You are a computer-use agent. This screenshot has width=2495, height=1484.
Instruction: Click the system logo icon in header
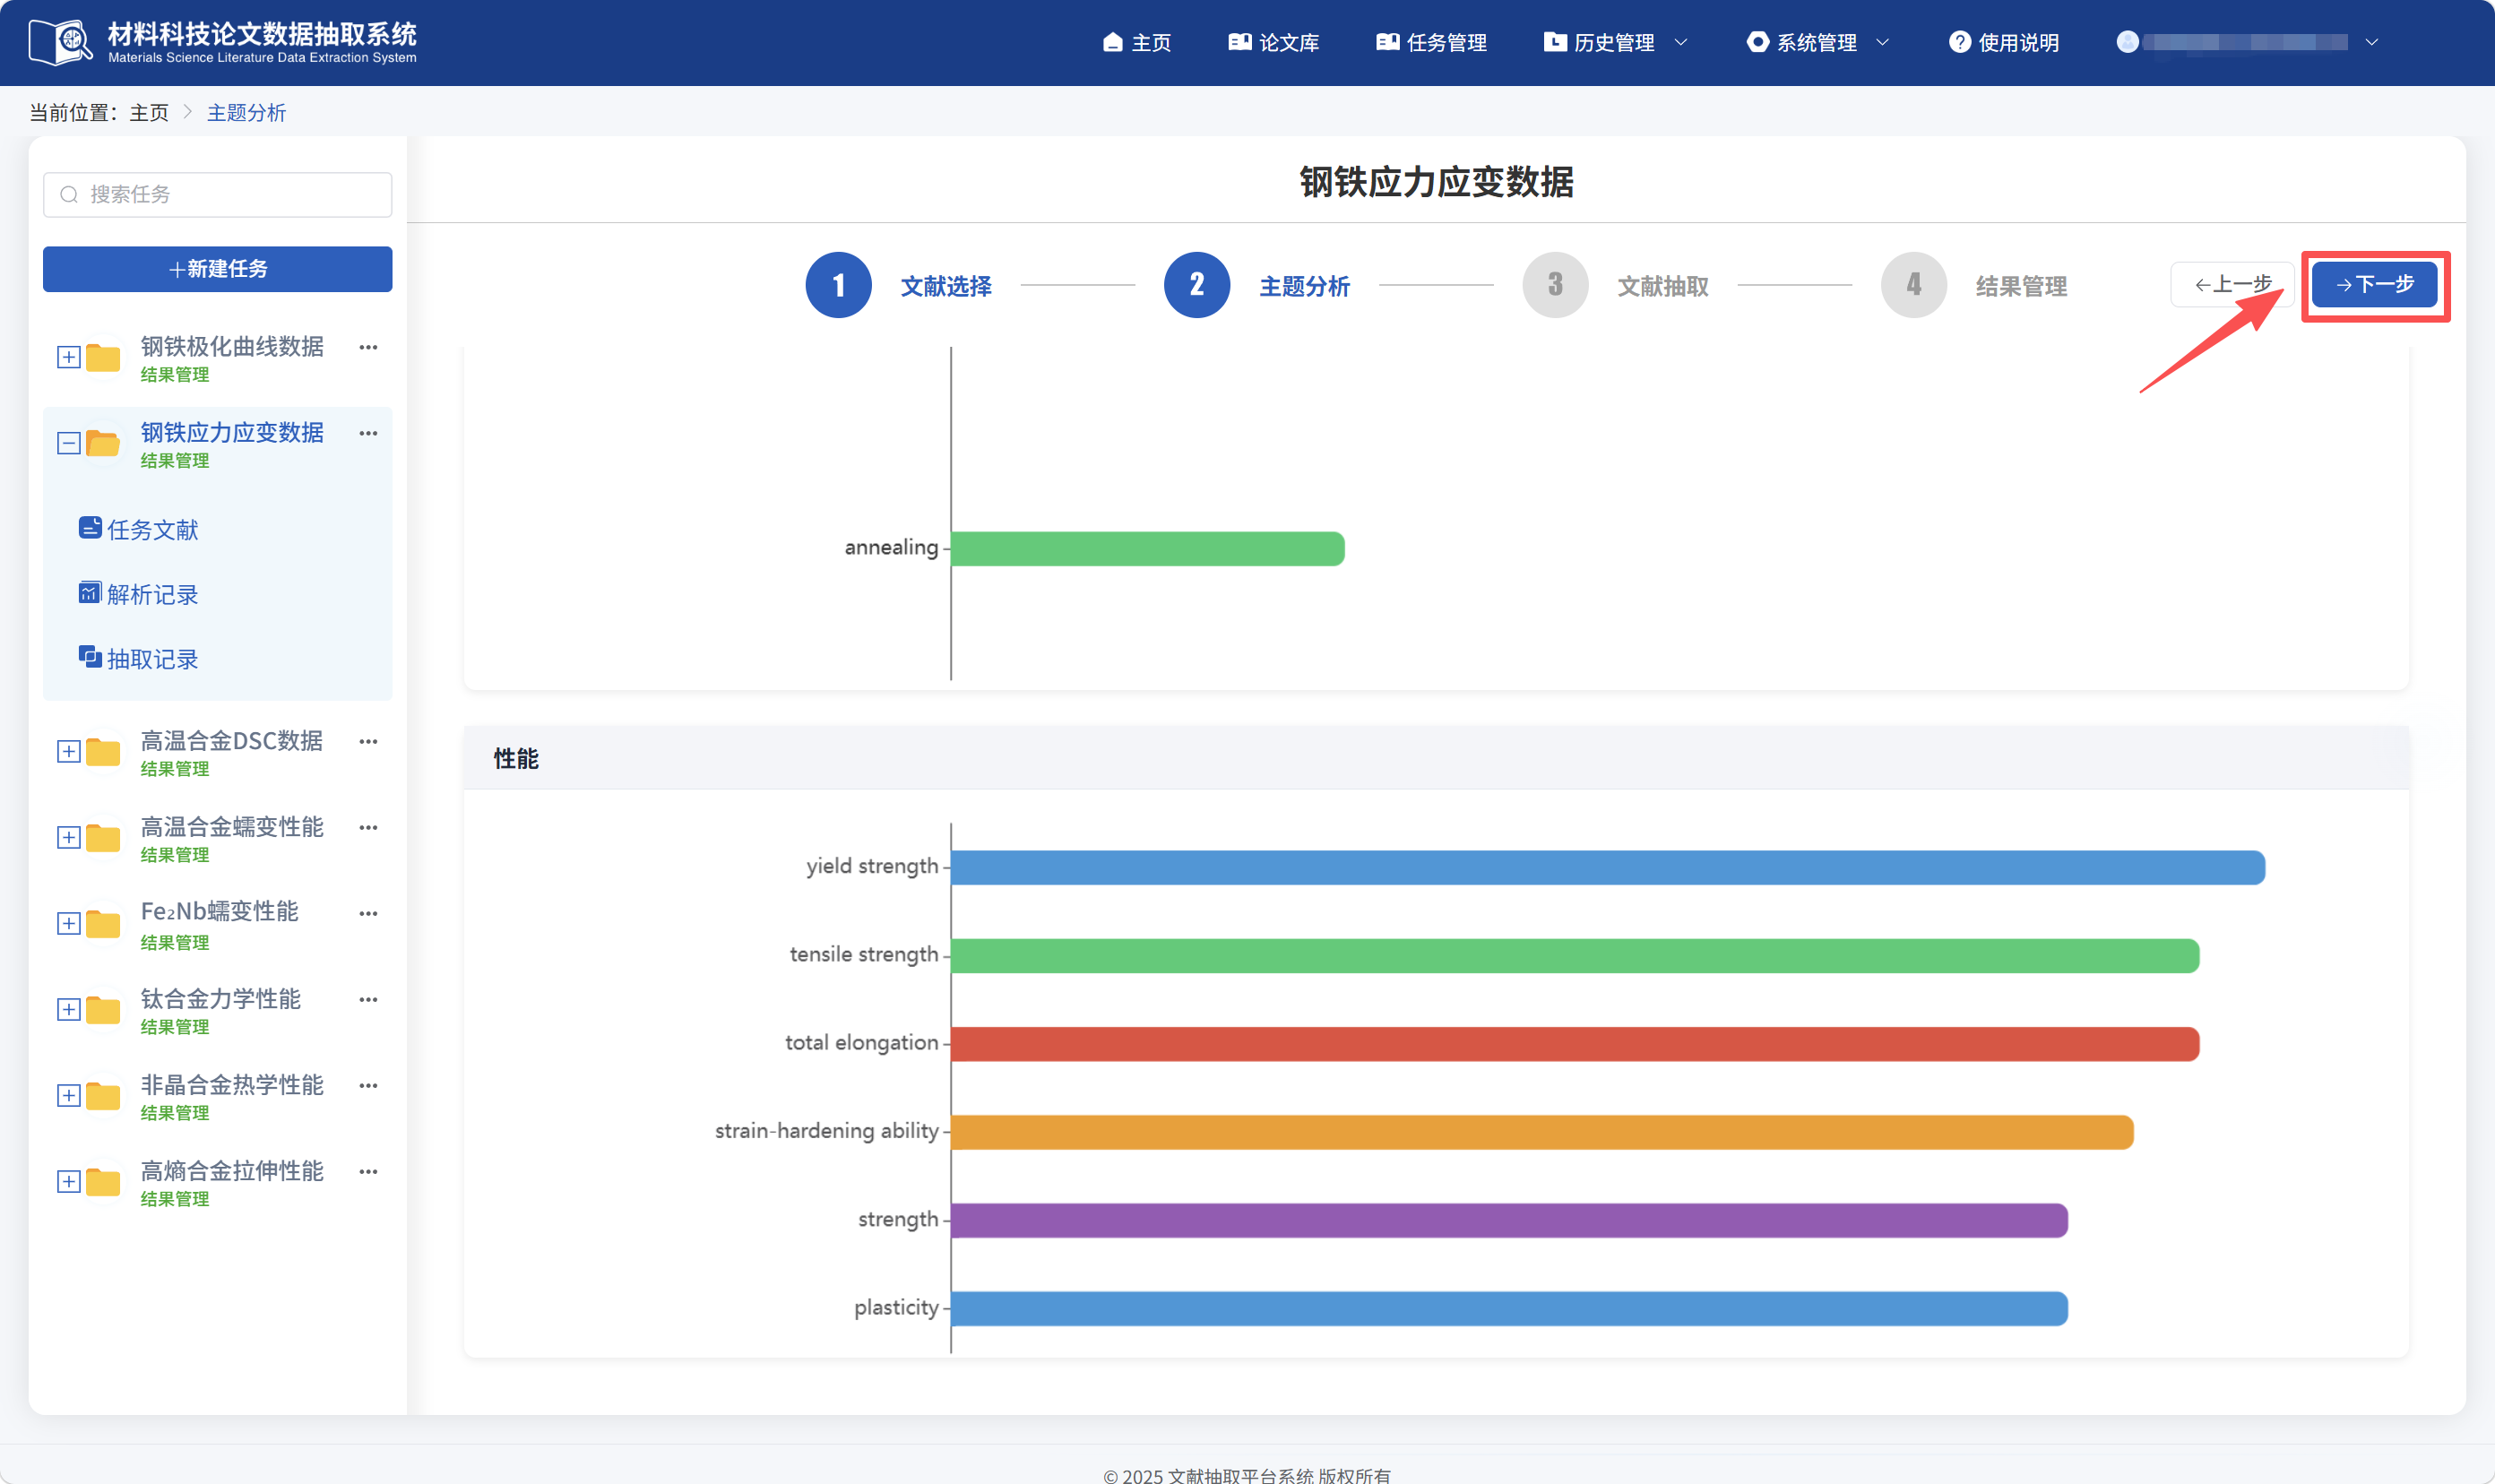[61, 42]
